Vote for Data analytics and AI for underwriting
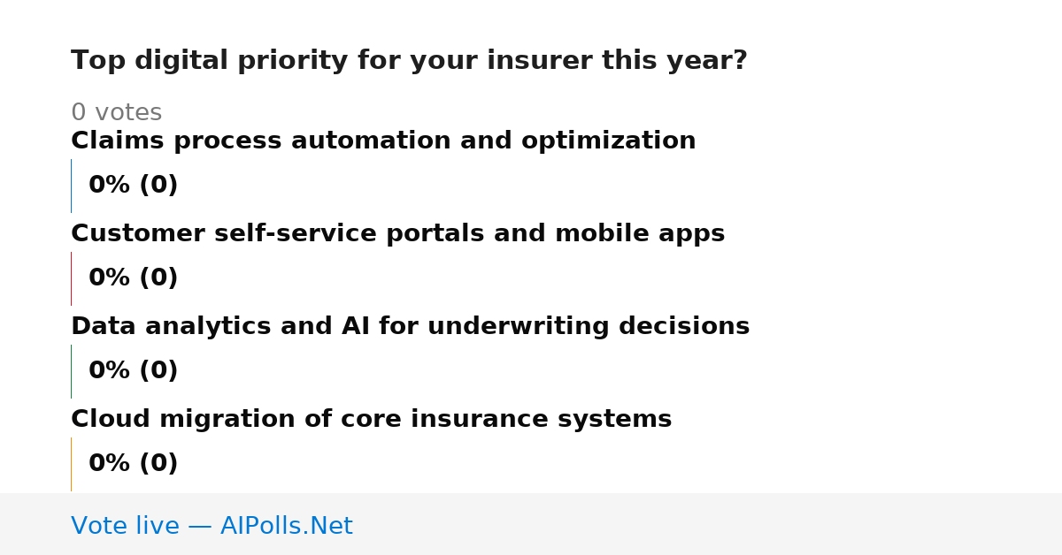The height and width of the screenshot is (555, 1062). (410, 327)
